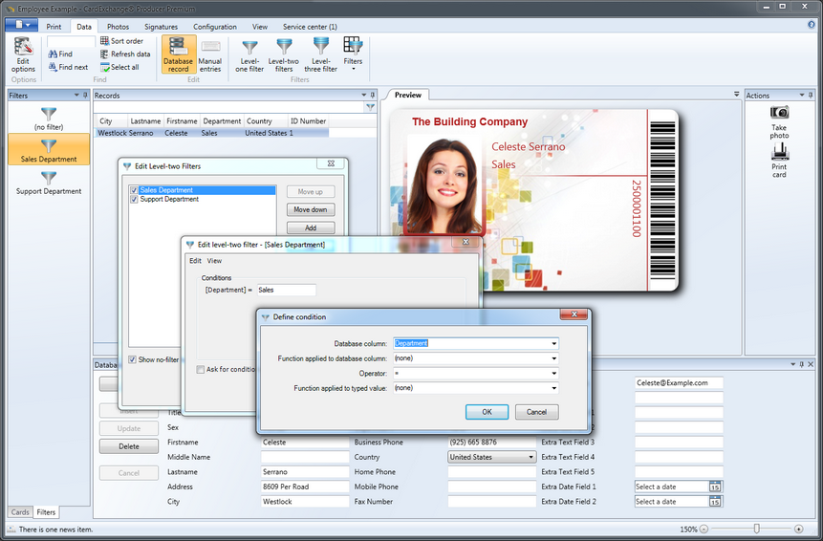Sort records by ID Number column
The image size is (823, 541).
tap(309, 121)
